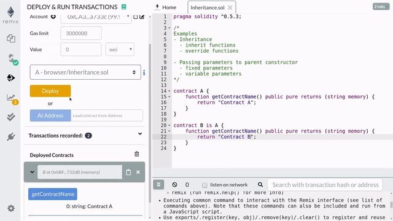Add a new account with plus icon
Screen dimensions: 393x221
[53, 17]
